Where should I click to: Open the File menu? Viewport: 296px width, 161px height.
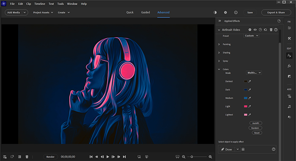12,4
